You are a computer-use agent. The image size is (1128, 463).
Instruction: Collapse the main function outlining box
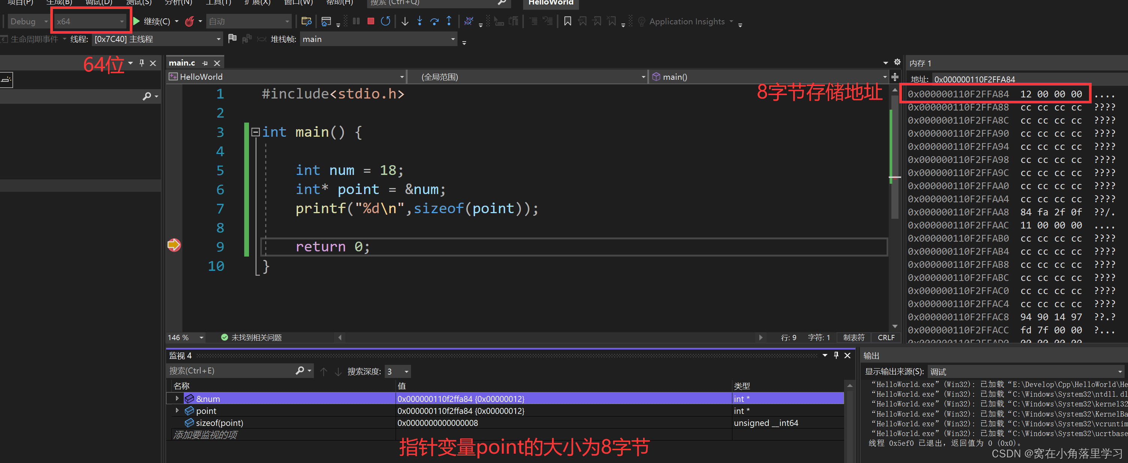tap(256, 132)
